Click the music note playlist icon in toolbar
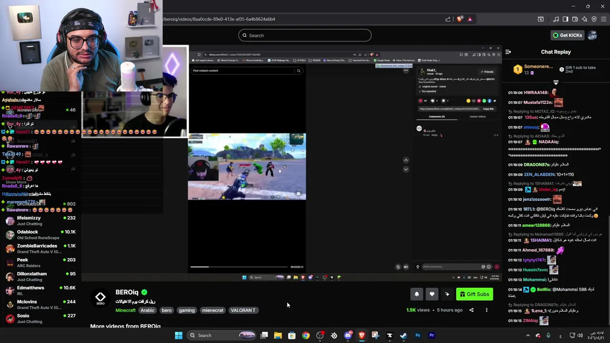 point(556,19)
